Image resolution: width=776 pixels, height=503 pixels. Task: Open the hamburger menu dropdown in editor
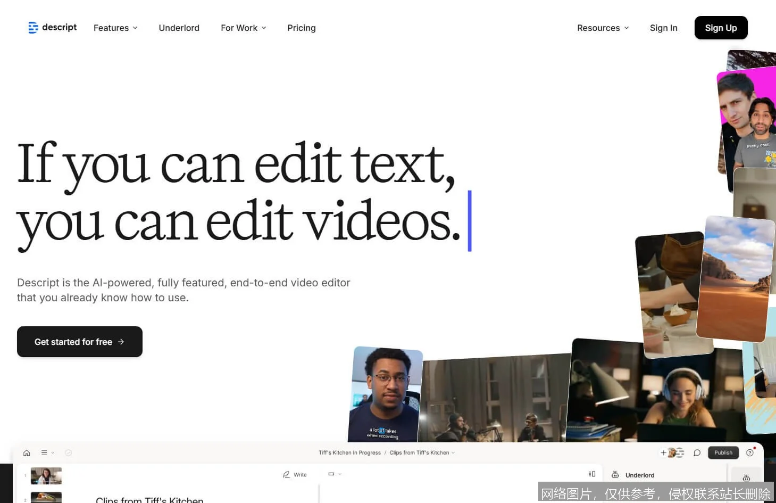[47, 453]
